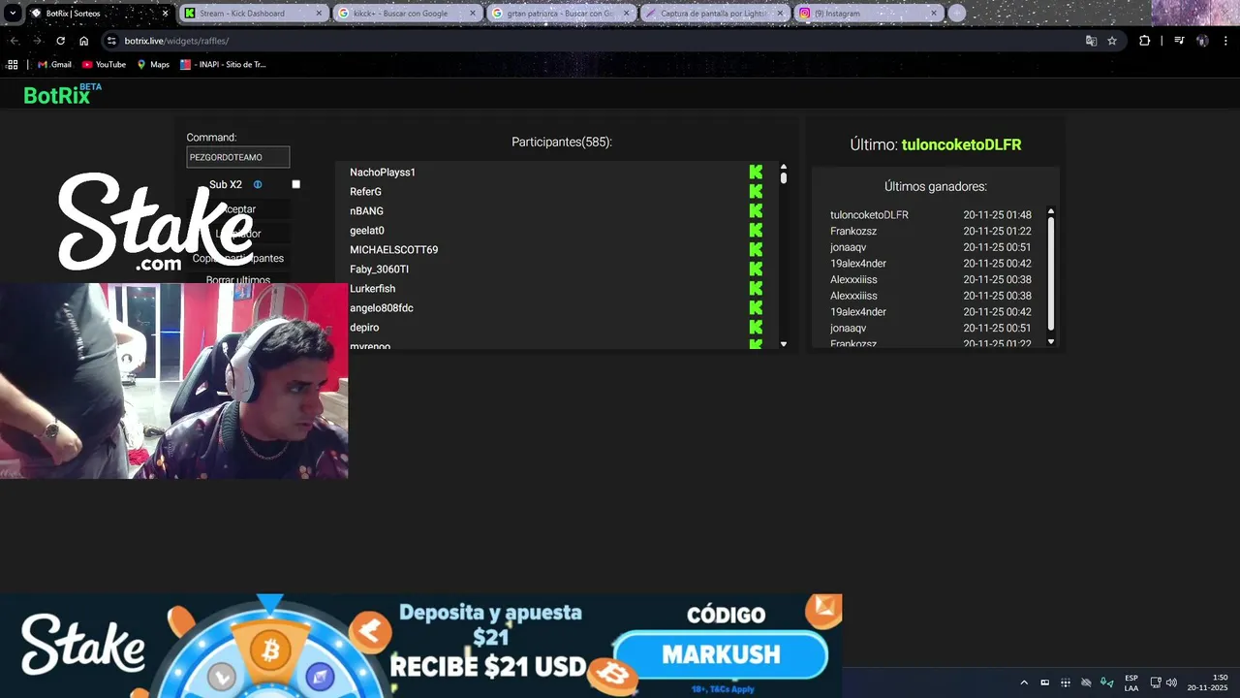Click the address bar URL
1240x698 pixels.
click(x=176, y=41)
